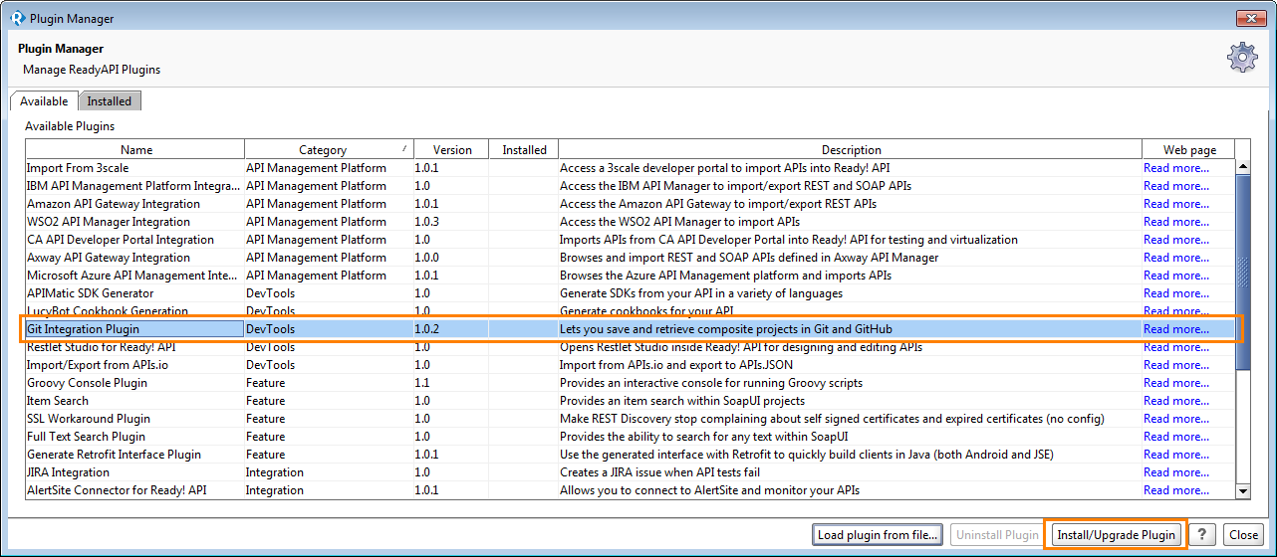Open Read more link for Groovy Console Plugin
This screenshot has width=1277, height=557.
point(1176,383)
